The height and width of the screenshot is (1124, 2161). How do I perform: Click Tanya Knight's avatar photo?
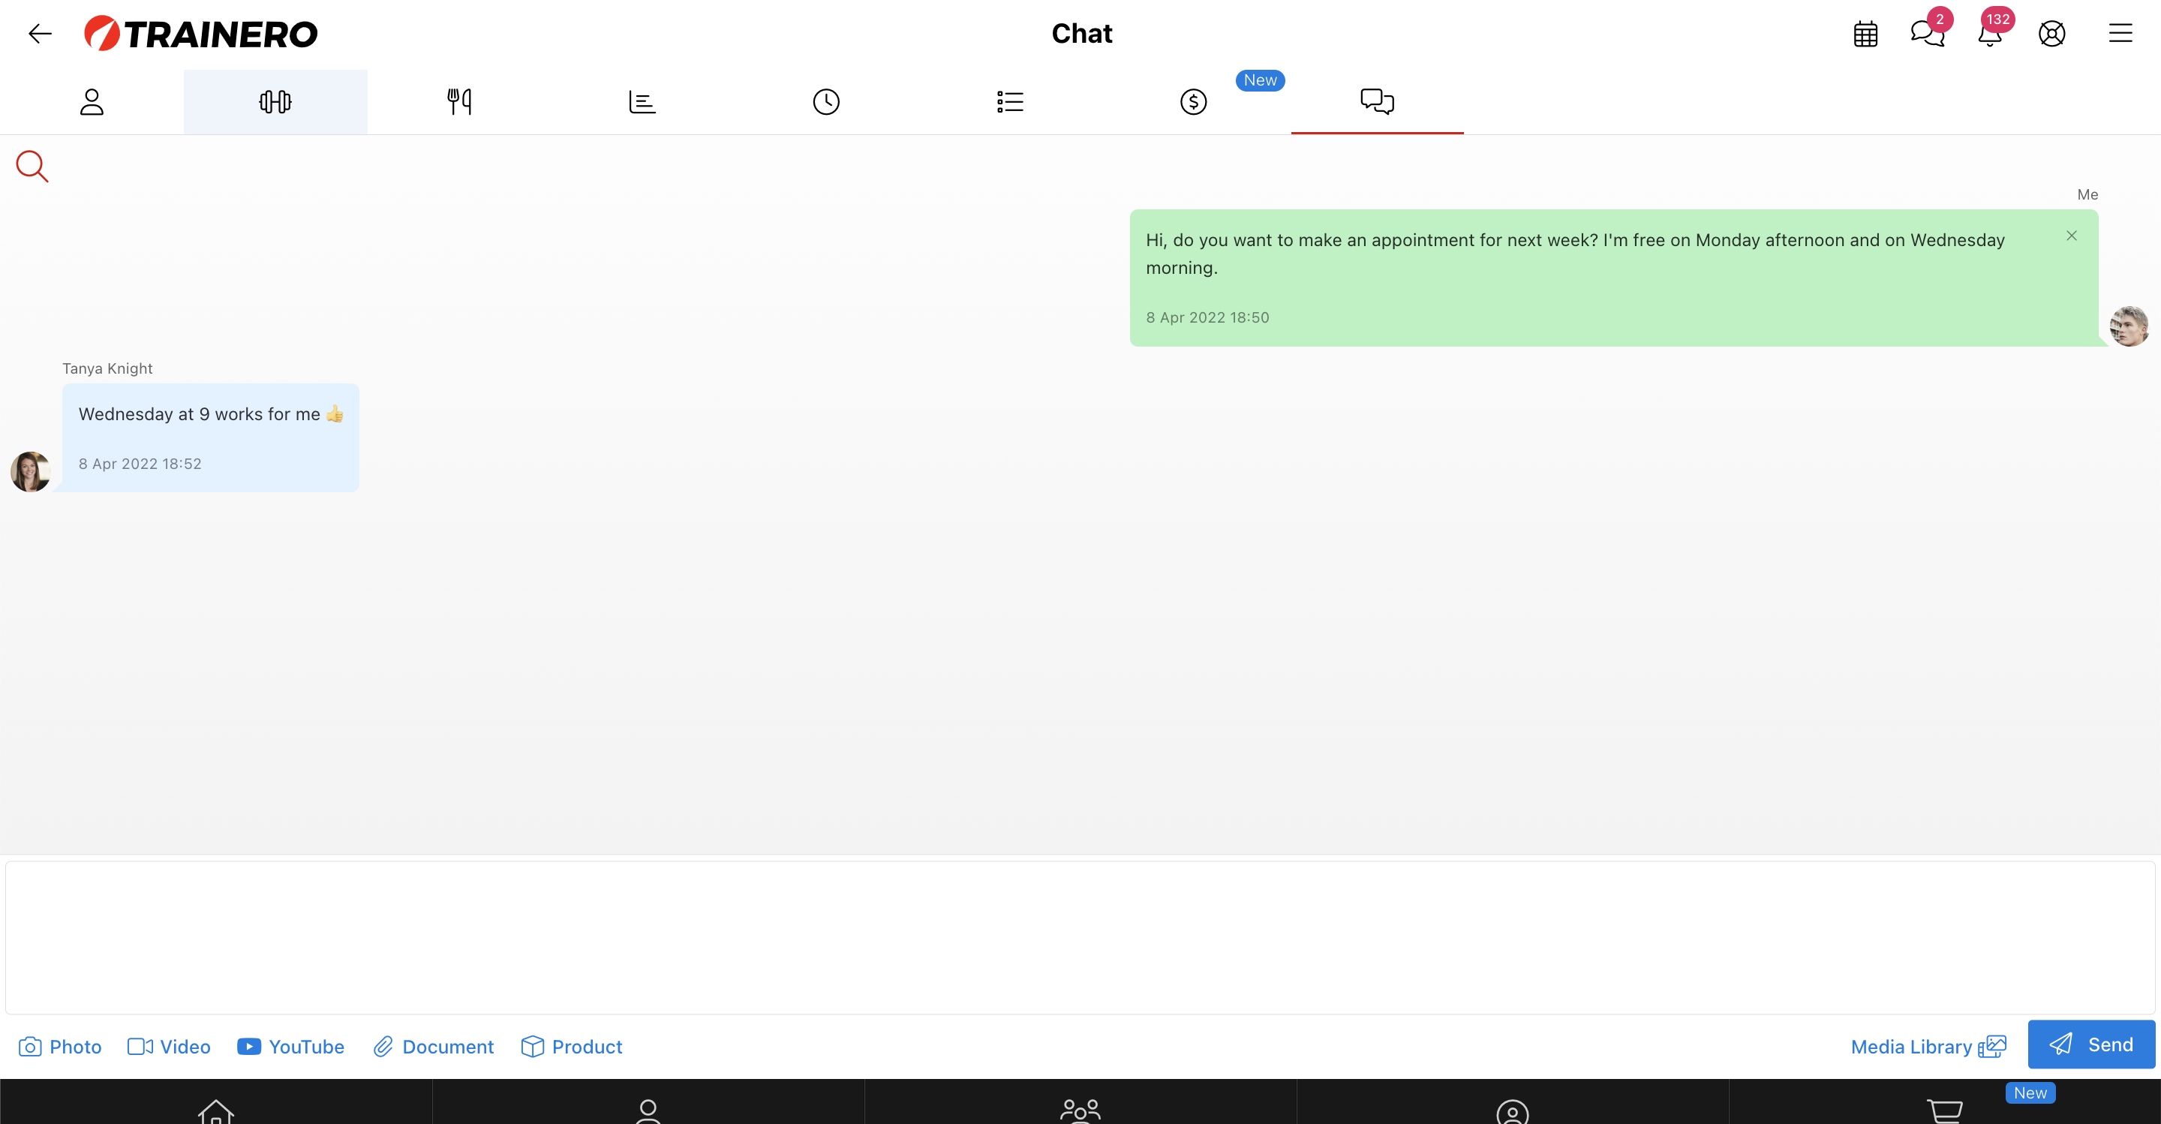coord(31,471)
